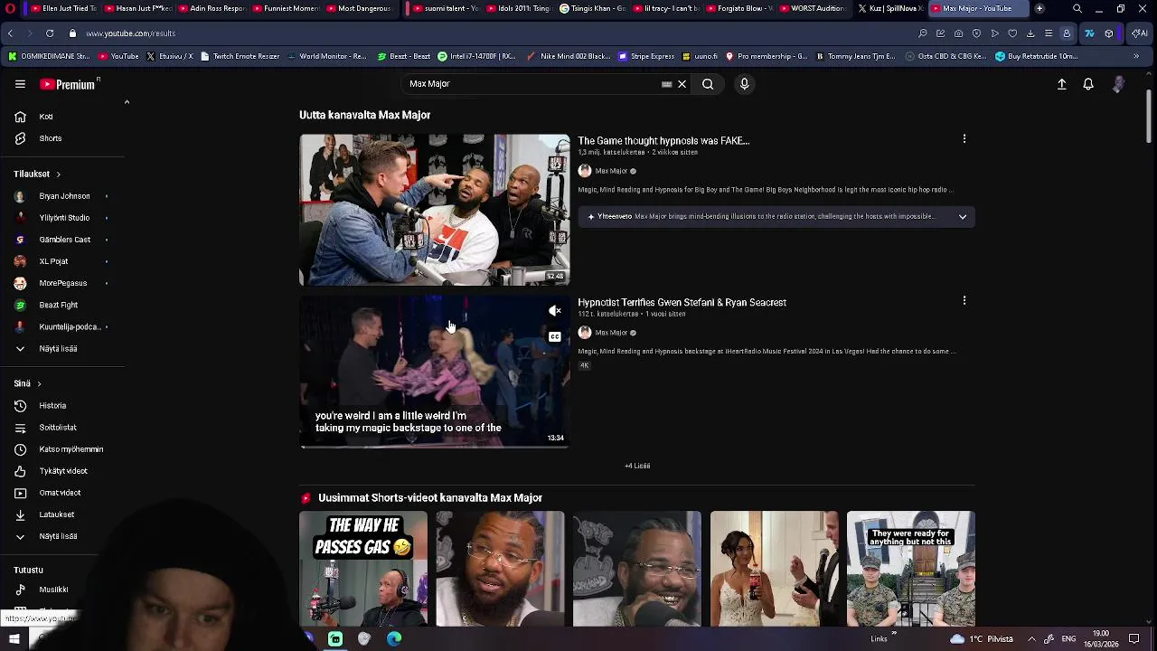The width and height of the screenshot is (1157, 651).
Task: Open the account avatar menu
Action: click(1119, 84)
